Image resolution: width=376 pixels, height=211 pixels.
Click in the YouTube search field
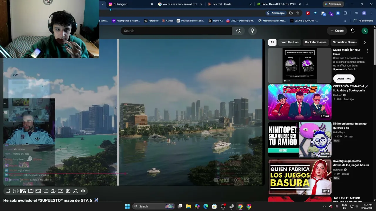(x=176, y=31)
